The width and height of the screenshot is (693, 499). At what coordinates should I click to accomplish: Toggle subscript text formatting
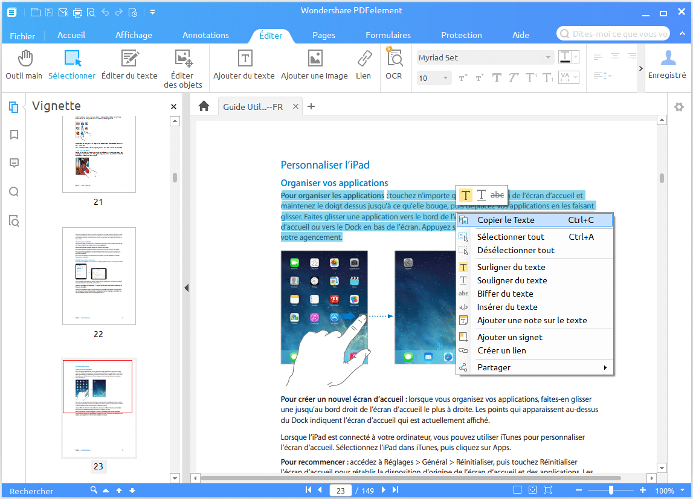pyautogui.click(x=547, y=78)
